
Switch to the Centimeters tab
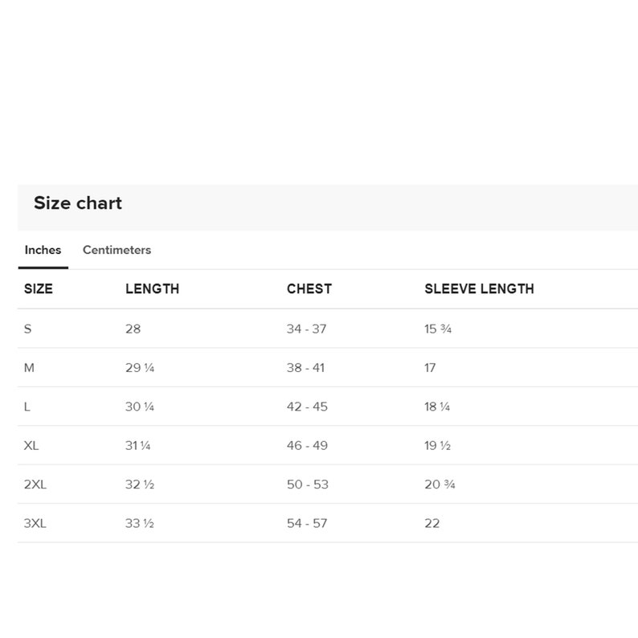point(117,250)
